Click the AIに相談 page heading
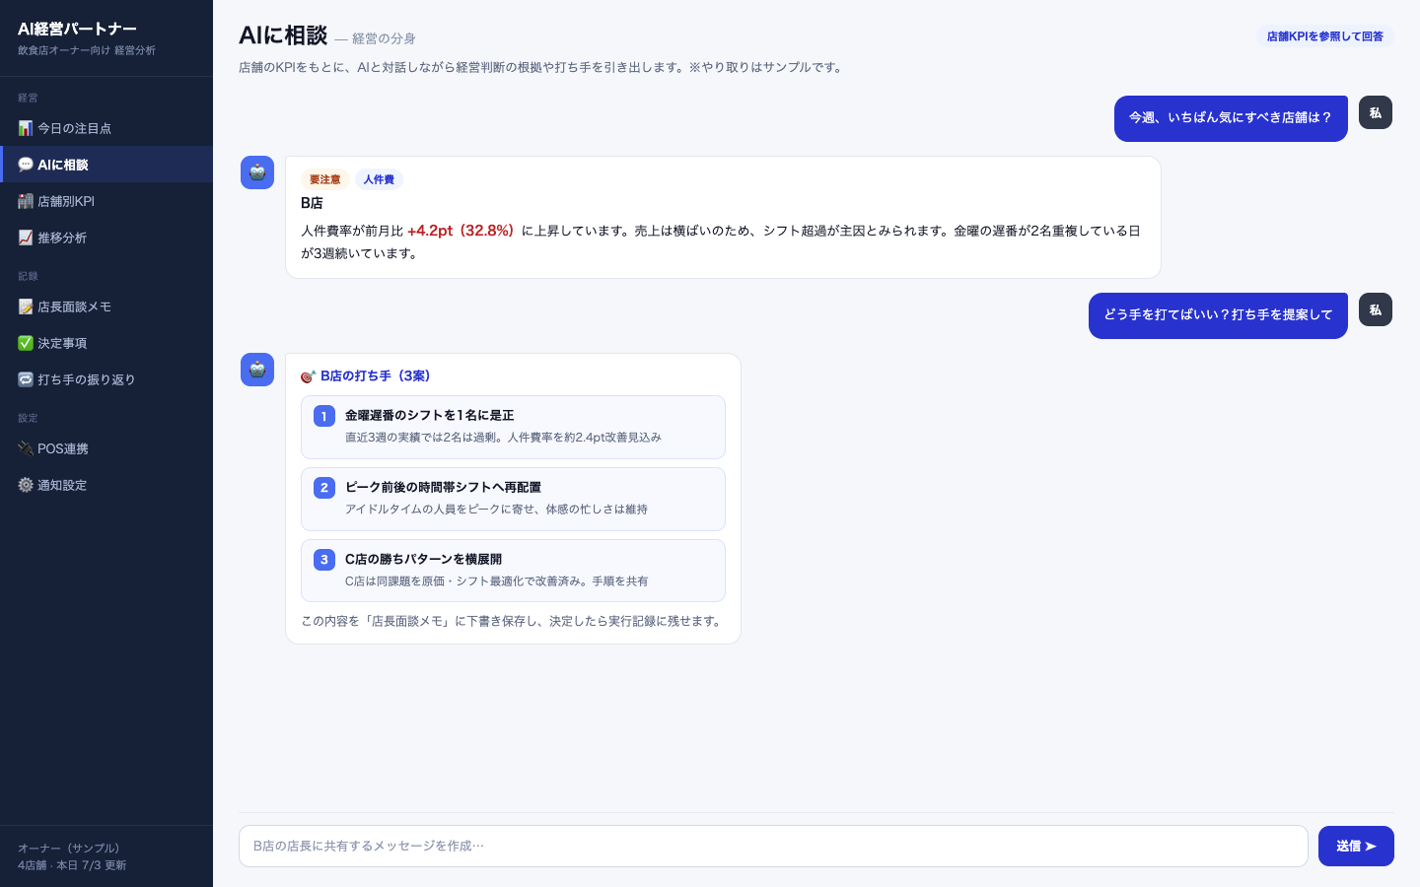This screenshot has height=887, width=1420. [x=283, y=35]
